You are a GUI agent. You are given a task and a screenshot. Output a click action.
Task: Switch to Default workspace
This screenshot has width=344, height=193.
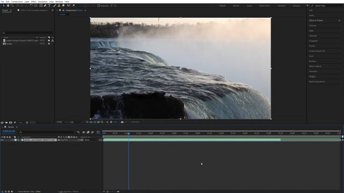click(222, 6)
